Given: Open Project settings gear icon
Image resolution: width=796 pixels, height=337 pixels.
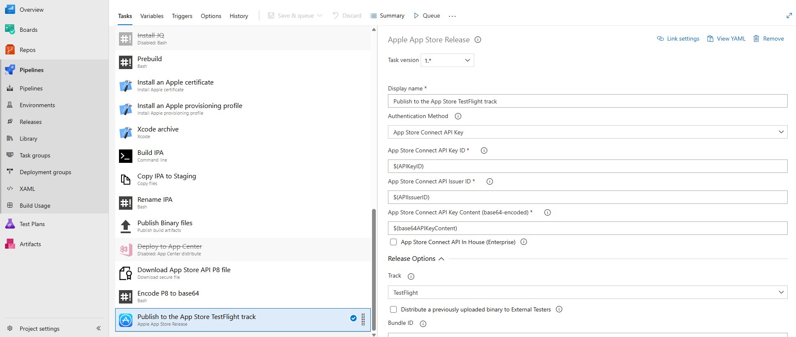Looking at the screenshot, I should pos(10,328).
